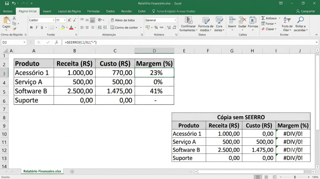Click the Save icon in the title bar

[x=7, y=3]
